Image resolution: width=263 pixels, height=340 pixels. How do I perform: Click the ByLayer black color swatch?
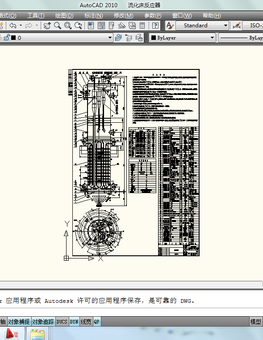click(x=154, y=38)
